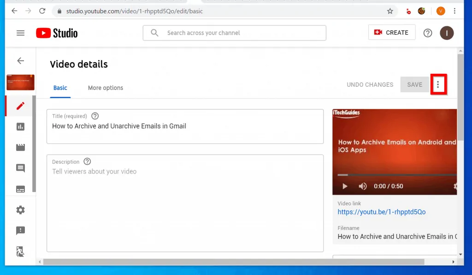Screen dimensions: 472x275
Task: Open the CREATE button's camera icon
Action: point(379,32)
